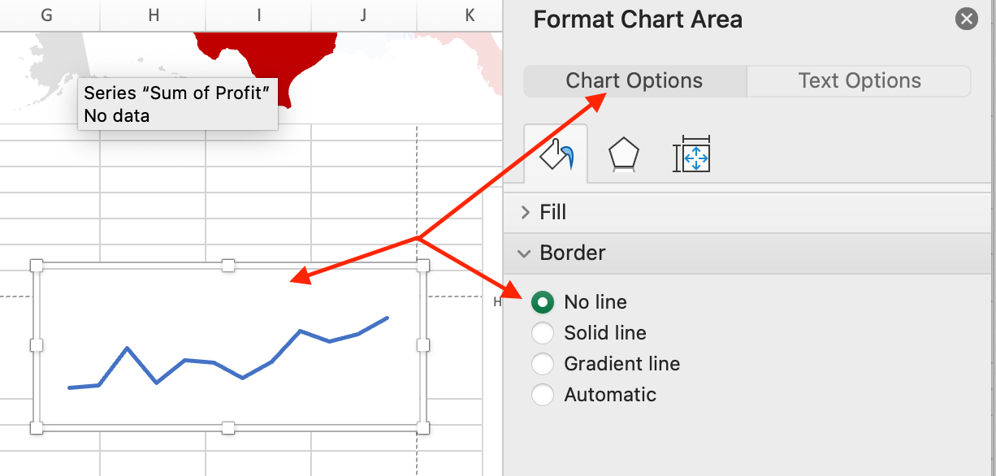Screen dimensions: 996x476
Task: Switch to the Chart Options tab
Action: [634, 81]
